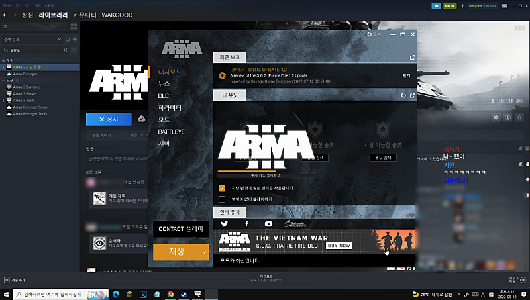The image size is (530, 300).
Task: Expand search results collection dropdown
Action: click(x=32, y=40)
